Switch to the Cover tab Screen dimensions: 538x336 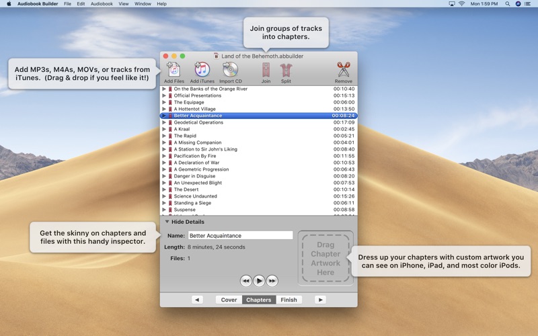point(229,300)
